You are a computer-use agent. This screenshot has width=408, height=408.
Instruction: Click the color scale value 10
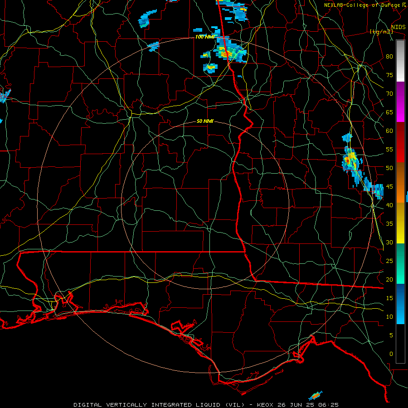(389, 317)
